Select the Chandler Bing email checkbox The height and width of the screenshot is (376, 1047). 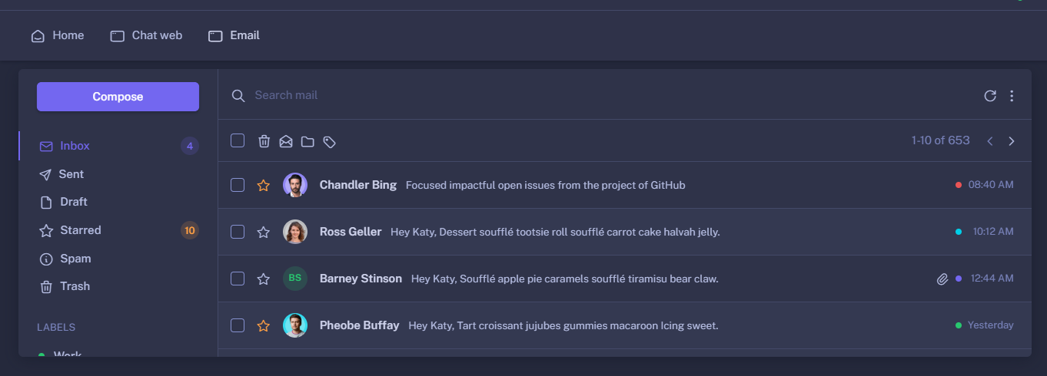[x=238, y=185]
